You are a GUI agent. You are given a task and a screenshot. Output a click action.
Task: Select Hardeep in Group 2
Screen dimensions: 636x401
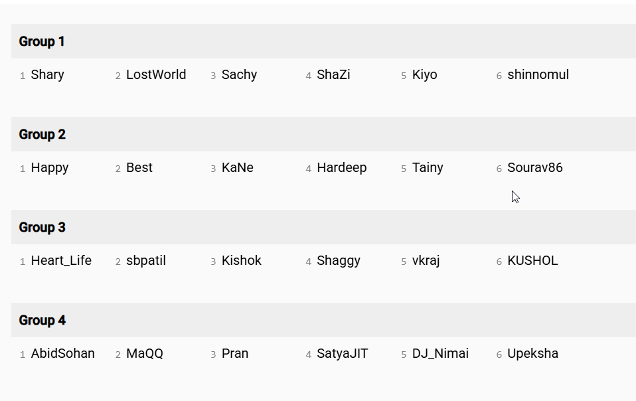click(x=341, y=168)
